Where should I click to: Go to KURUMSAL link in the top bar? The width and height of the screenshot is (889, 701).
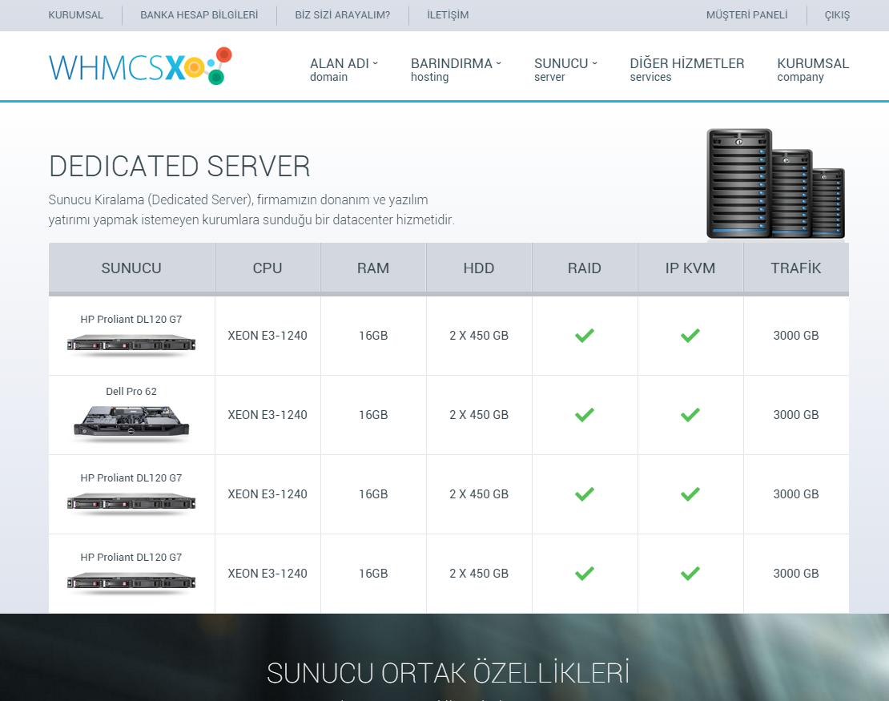coord(76,15)
